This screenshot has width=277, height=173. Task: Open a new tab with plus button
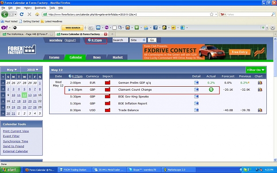(x=112, y=34)
